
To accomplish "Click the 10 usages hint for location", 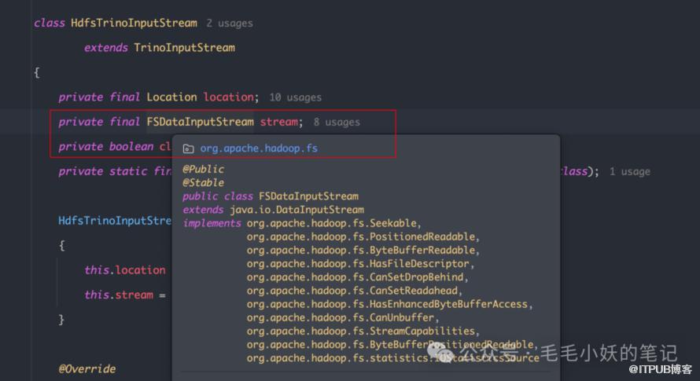I will (295, 97).
